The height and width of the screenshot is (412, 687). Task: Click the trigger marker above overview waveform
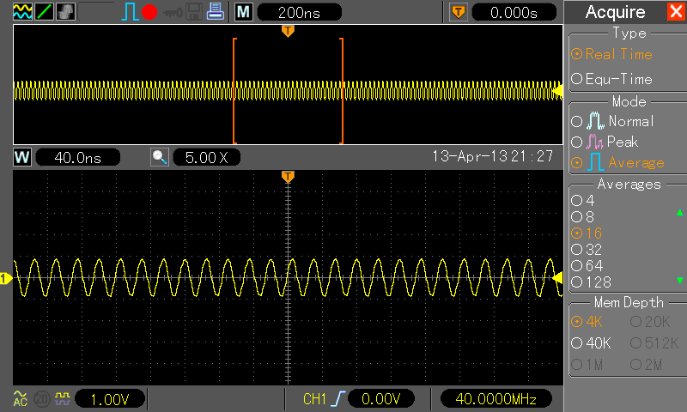(x=288, y=31)
